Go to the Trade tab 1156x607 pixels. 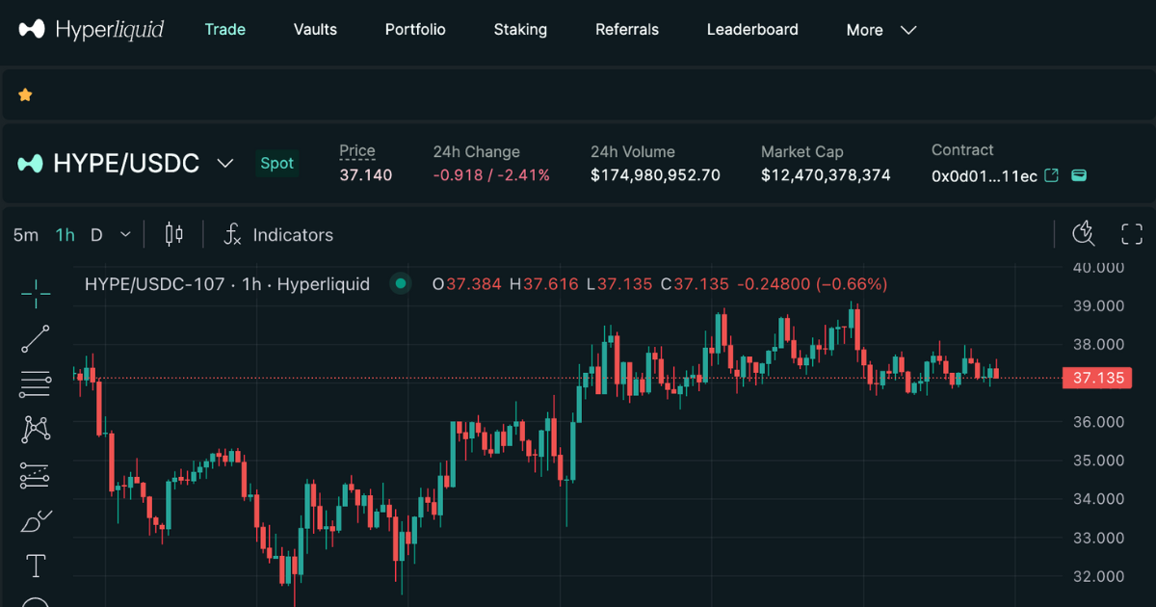coord(225,30)
